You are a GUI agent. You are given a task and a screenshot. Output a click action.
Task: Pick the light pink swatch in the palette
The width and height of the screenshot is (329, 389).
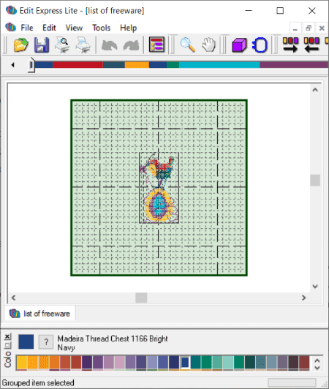119,363
